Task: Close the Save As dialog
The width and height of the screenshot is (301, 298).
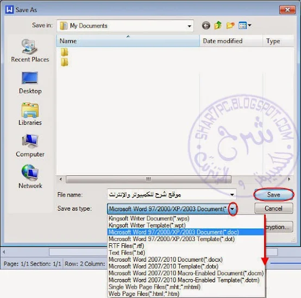Action: tap(287, 10)
